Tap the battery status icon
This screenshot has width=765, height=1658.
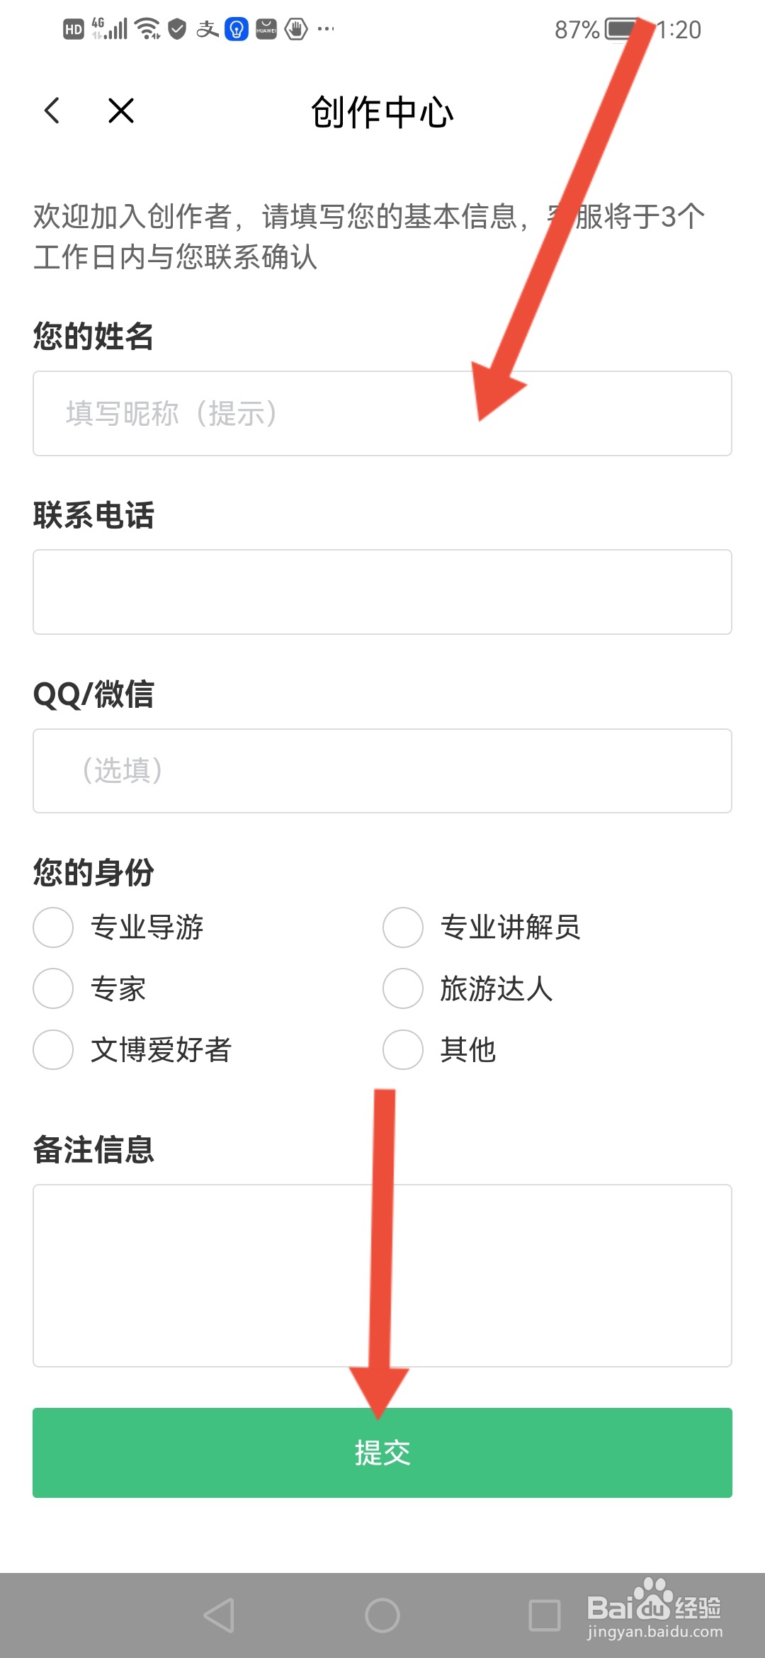click(x=622, y=30)
